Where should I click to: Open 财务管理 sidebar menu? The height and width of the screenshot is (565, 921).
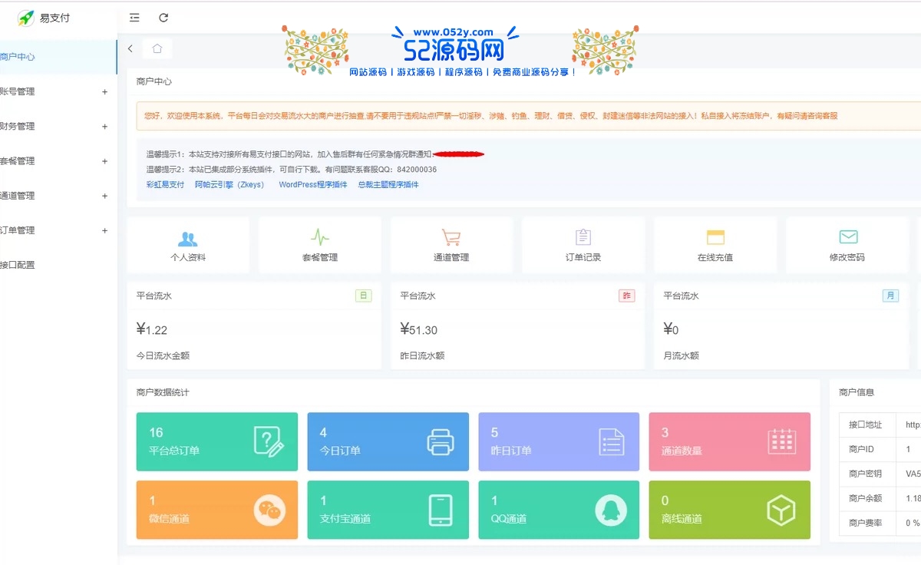coord(58,126)
